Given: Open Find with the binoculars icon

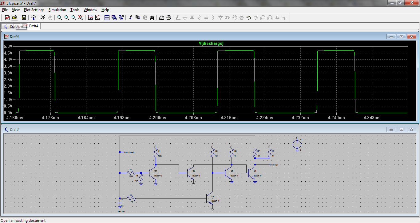Looking at the screenshot, I should coord(152,18).
